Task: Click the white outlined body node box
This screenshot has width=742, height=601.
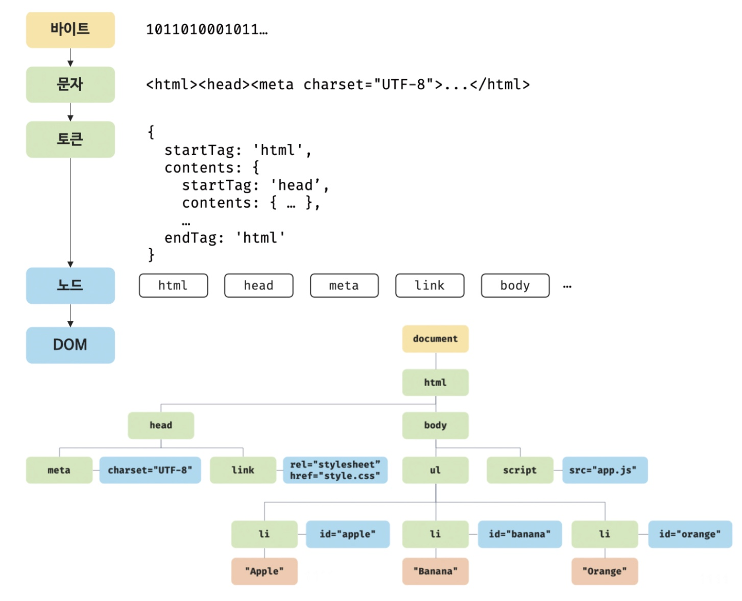Action: coord(515,285)
